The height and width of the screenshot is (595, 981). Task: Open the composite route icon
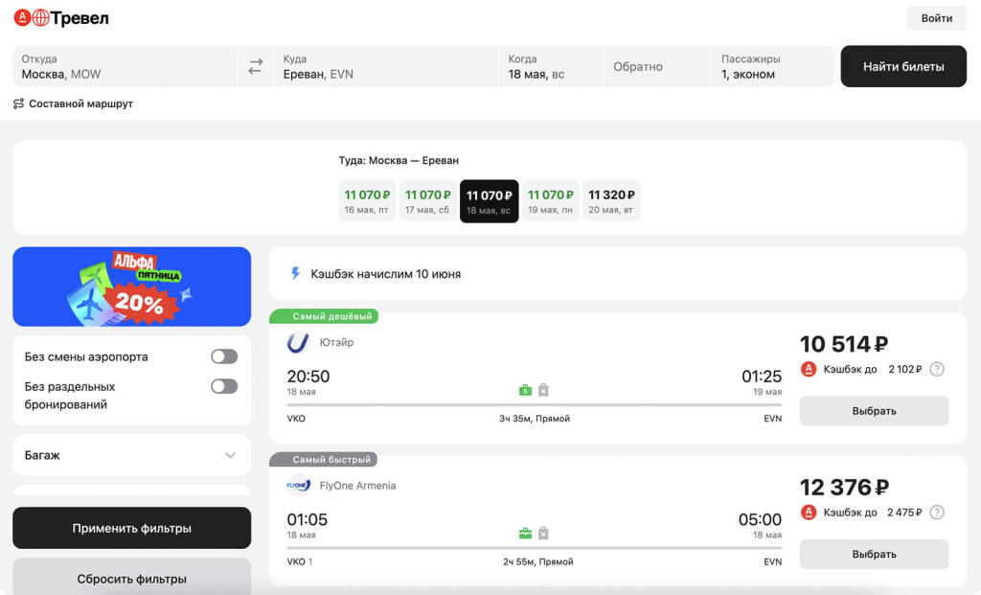(19, 103)
